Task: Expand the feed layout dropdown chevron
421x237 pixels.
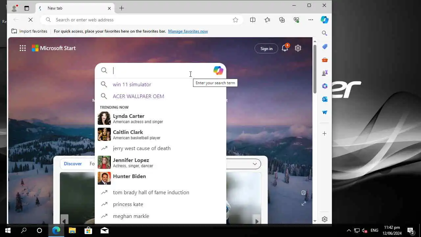Action: point(255,164)
